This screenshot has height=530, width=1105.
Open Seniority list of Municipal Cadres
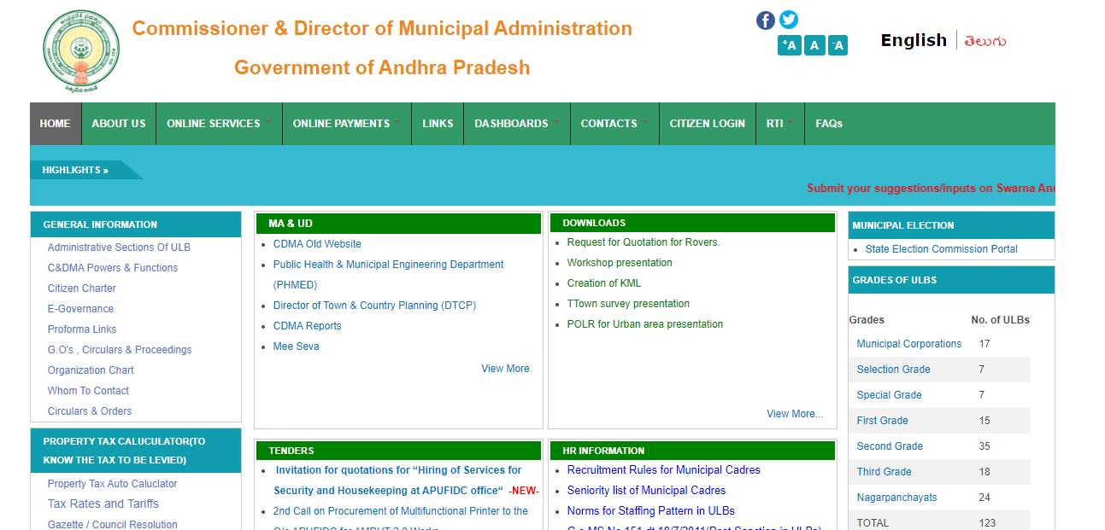[x=646, y=491]
